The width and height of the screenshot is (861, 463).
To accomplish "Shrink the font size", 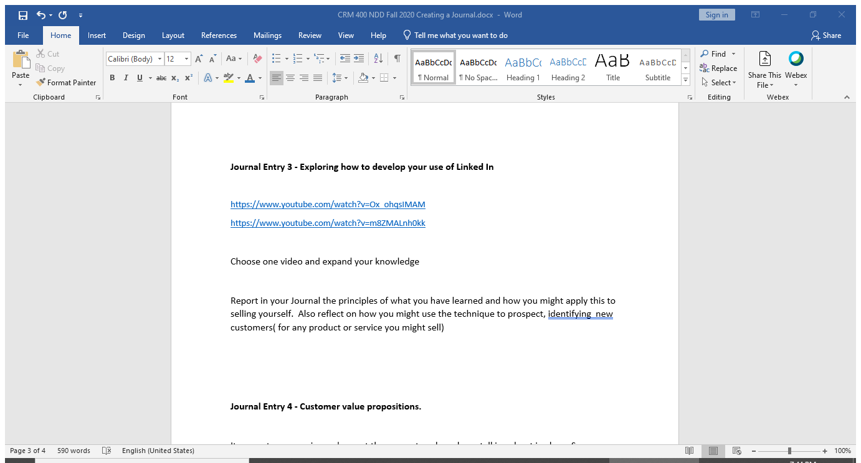I will 212,59.
